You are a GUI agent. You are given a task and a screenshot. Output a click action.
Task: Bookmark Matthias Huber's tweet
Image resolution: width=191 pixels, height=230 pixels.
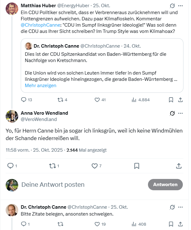point(171,100)
